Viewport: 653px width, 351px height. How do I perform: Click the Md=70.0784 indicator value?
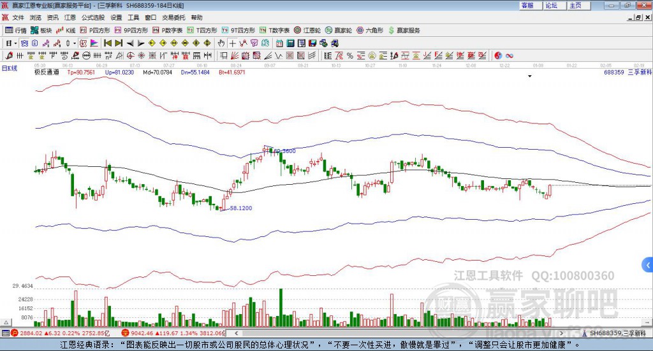coord(158,72)
